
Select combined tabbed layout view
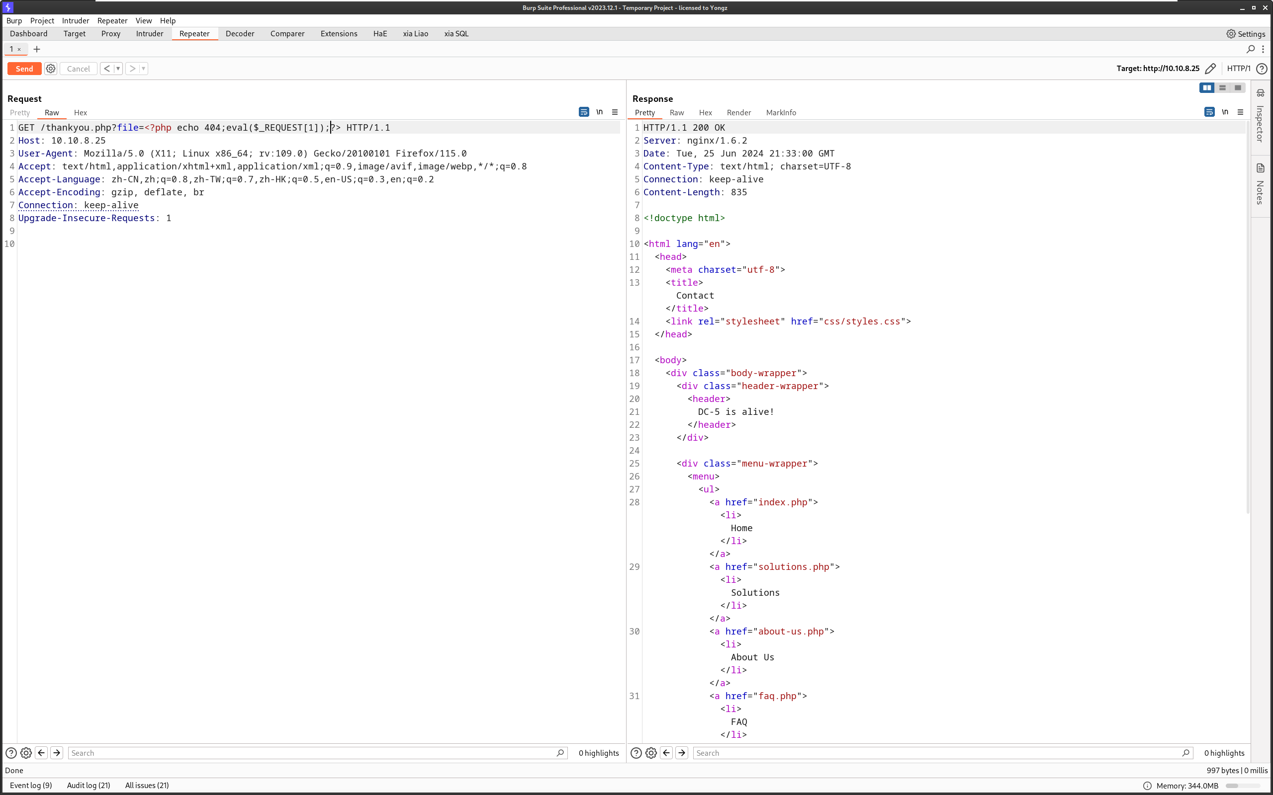[1238, 88]
